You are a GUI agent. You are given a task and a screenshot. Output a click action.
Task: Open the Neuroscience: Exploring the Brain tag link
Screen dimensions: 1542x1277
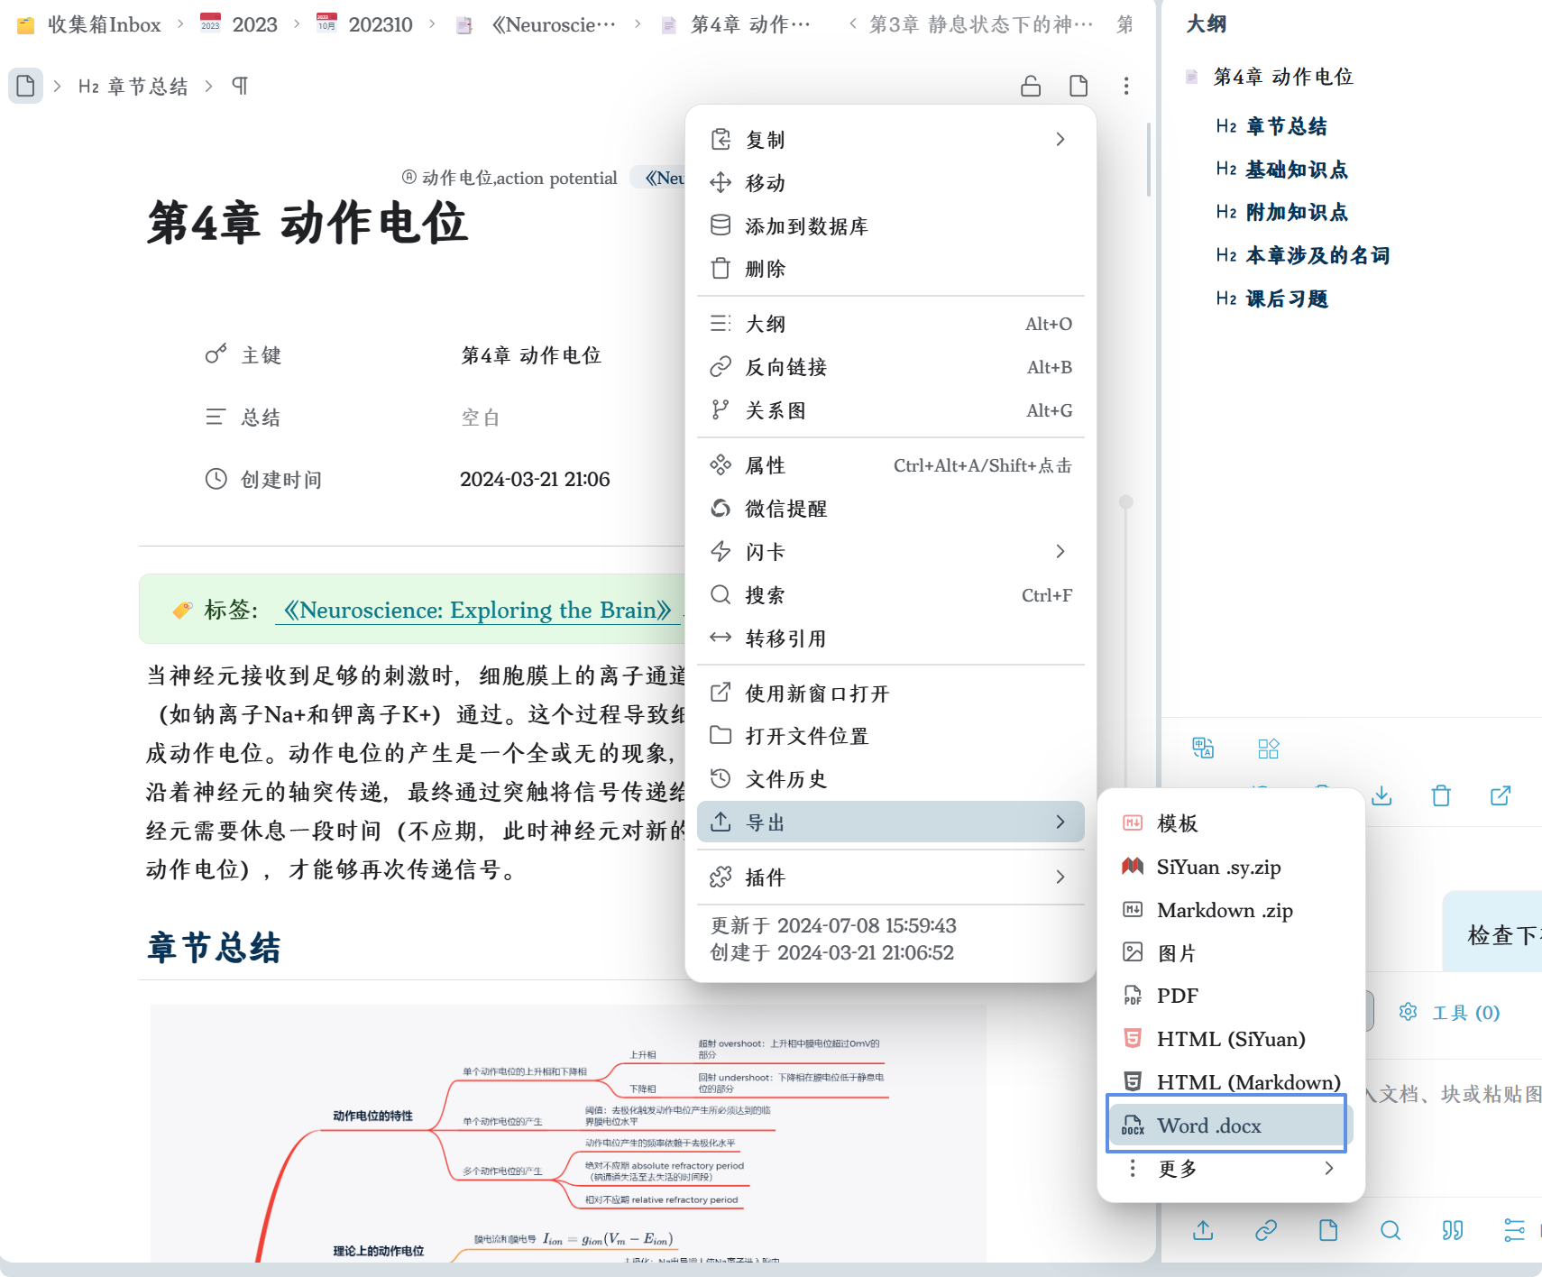click(x=477, y=611)
